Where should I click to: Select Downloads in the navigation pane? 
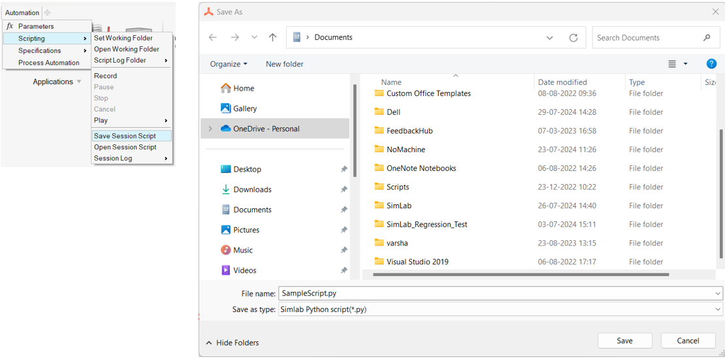(x=252, y=189)
